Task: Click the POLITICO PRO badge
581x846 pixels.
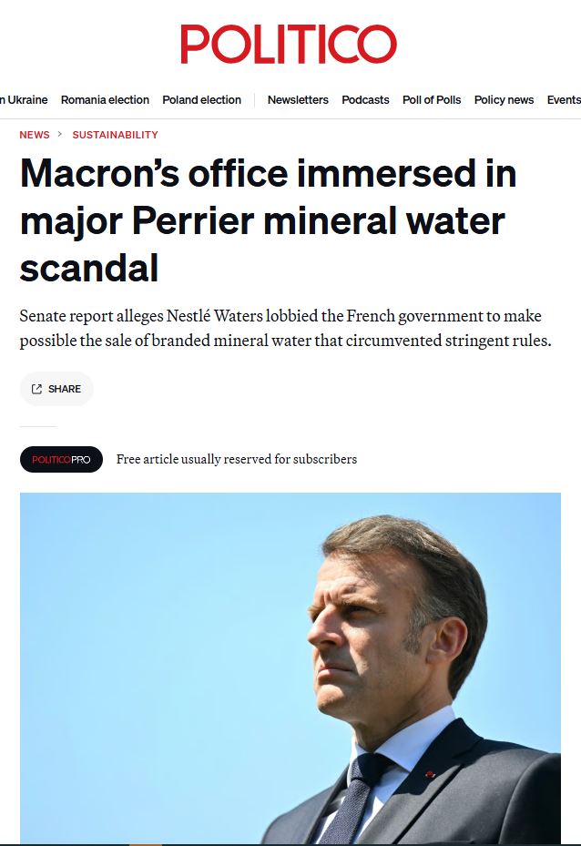Action: pyautogui.click(x=61, y=459)
